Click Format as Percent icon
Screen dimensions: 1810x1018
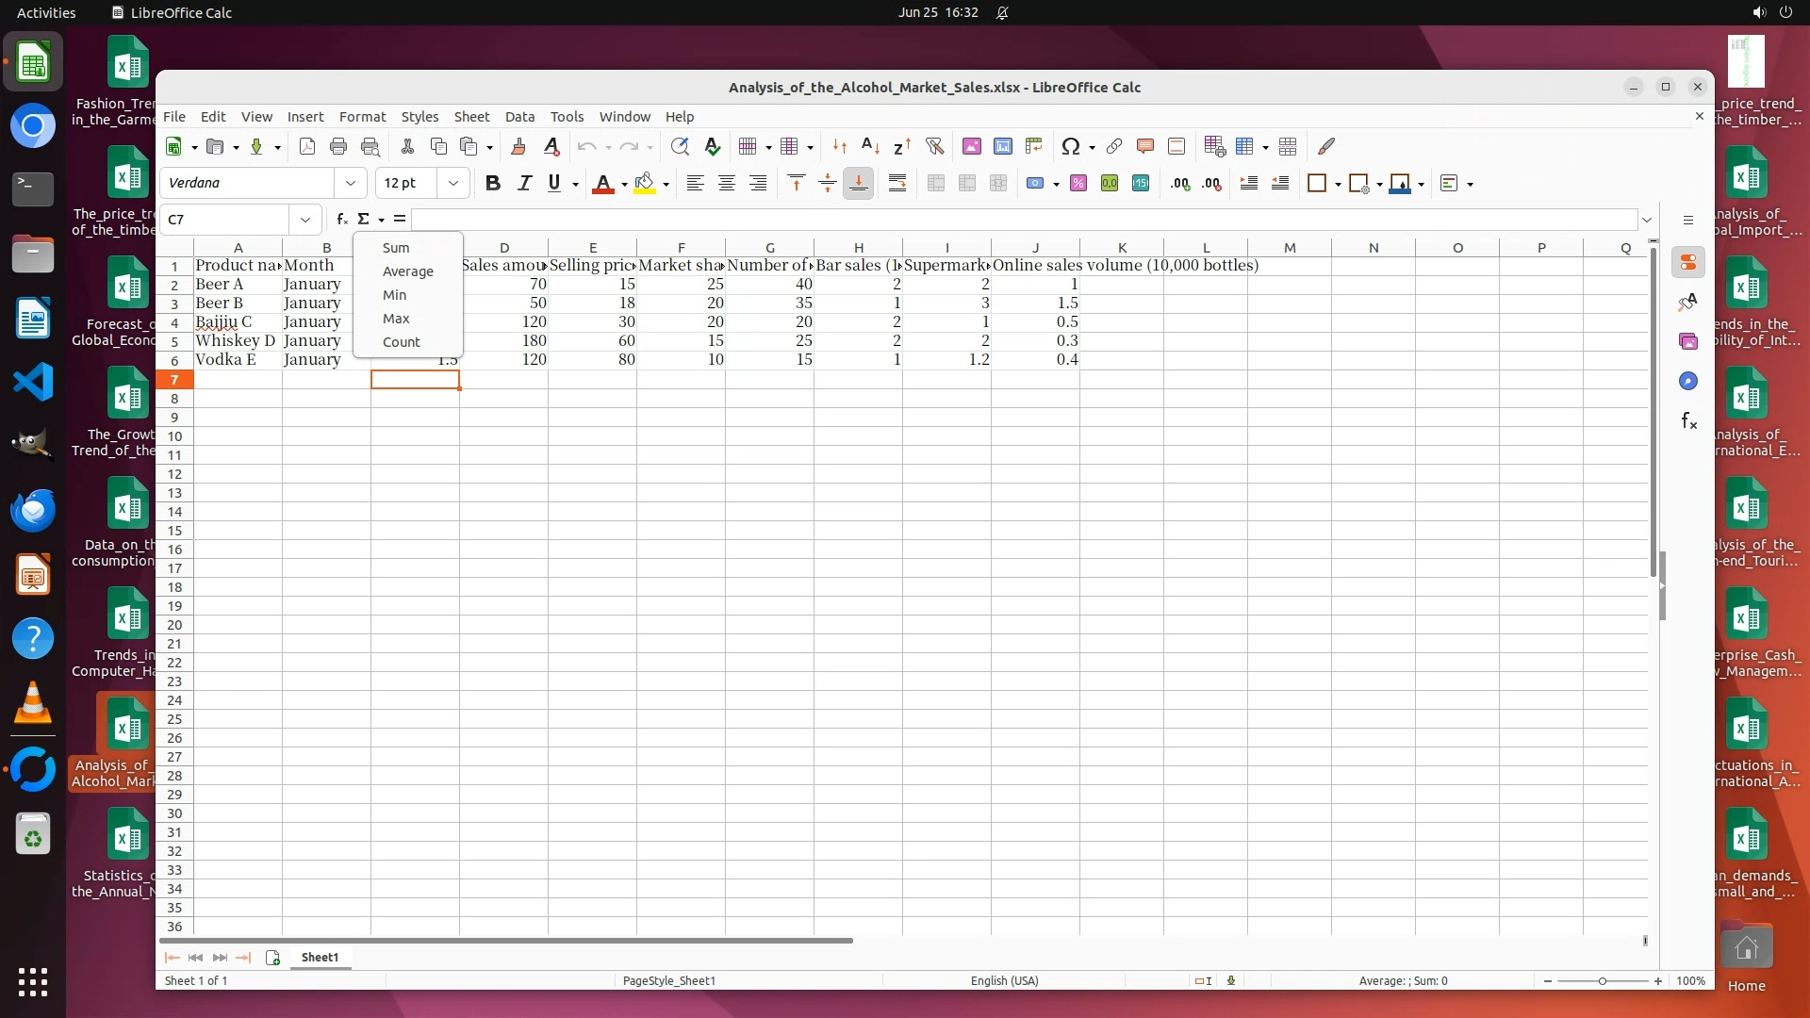[1078, 184]
